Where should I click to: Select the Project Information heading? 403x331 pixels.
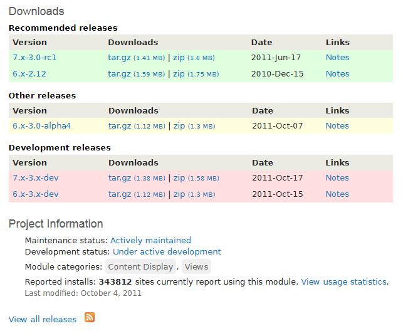click(56, 224)
